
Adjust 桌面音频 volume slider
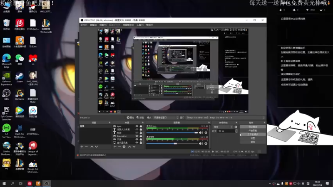(172, 143)
